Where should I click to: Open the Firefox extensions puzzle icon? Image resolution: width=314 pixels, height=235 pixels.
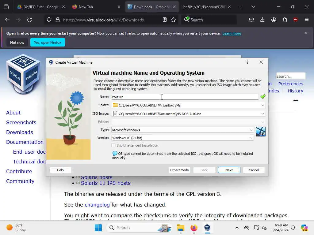pyautogui.click(x=285, y=20)
